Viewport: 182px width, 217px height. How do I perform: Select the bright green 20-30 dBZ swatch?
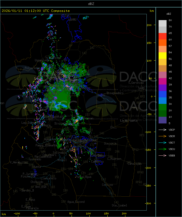coord(162,107)
